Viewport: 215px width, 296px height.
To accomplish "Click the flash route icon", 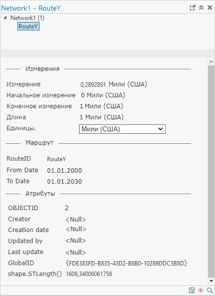I will (x=201, y=290).
